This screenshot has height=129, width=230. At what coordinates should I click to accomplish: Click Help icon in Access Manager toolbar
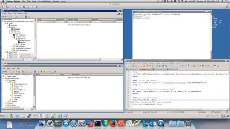pos(26,17)
